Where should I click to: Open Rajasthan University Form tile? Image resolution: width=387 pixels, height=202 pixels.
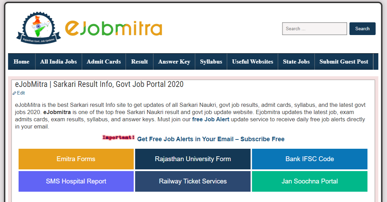[x=193, y=159]
